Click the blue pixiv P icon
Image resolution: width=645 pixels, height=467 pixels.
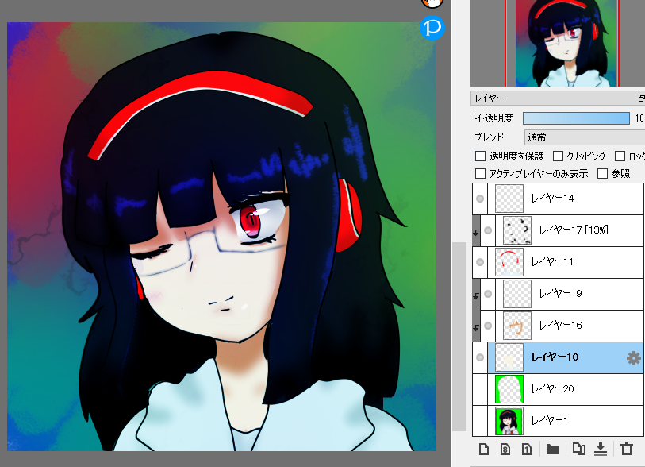[x=432, y=28]
